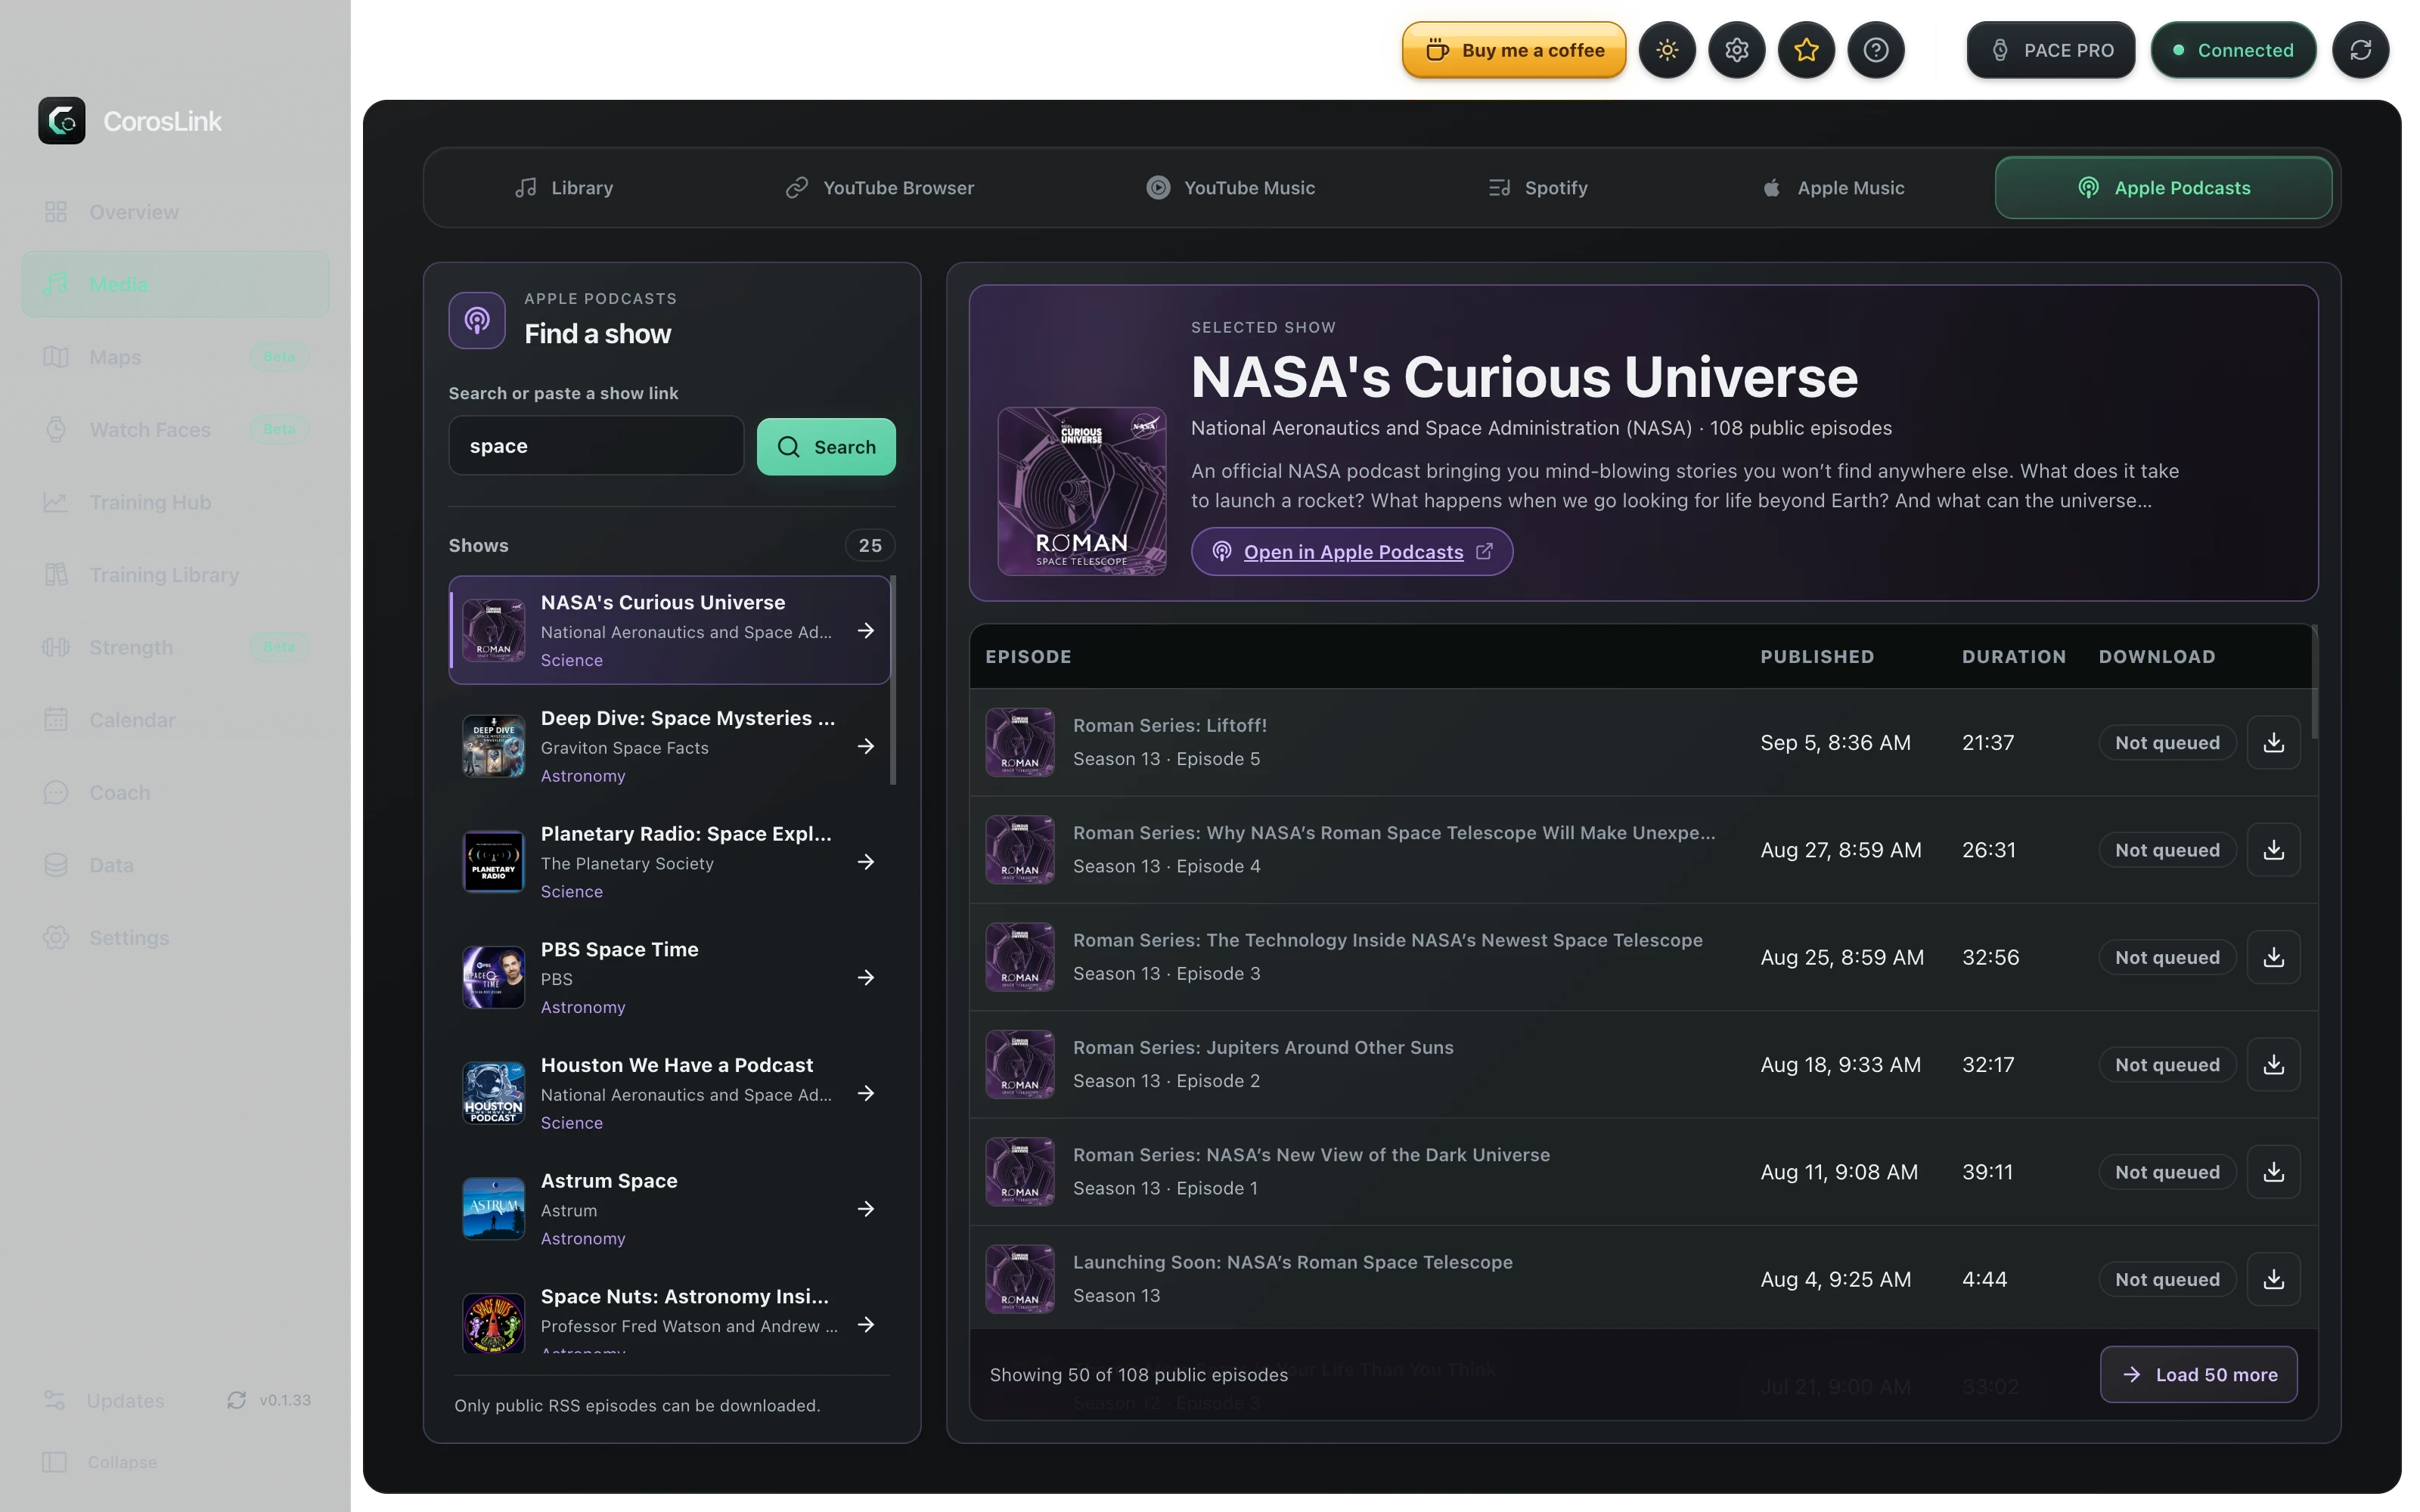Download the Roman Series: Liftoff! episode
This screenshot has height=1512, width=2420.
[2273, 742]
